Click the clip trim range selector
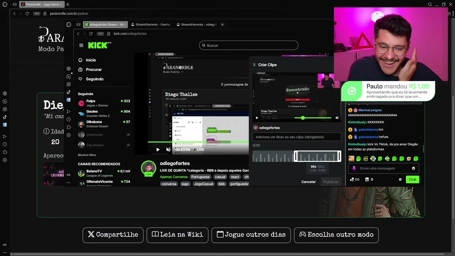455x256 pixels. click(317, 156)
